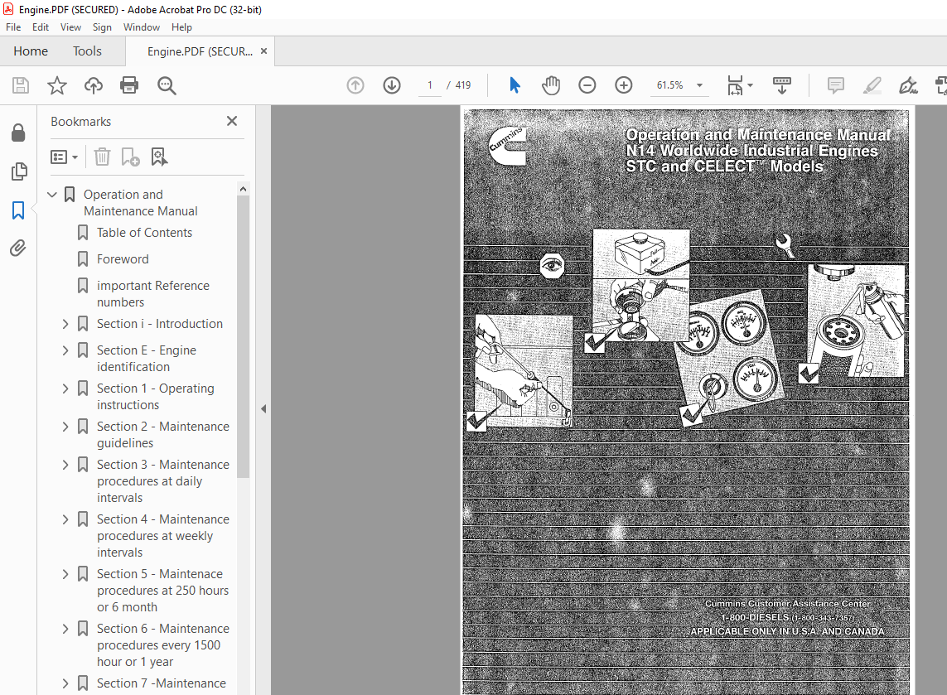Collapse the navigation pane with arrow
947x695 pixels.
pyautogui.click(x=263, y=408)
